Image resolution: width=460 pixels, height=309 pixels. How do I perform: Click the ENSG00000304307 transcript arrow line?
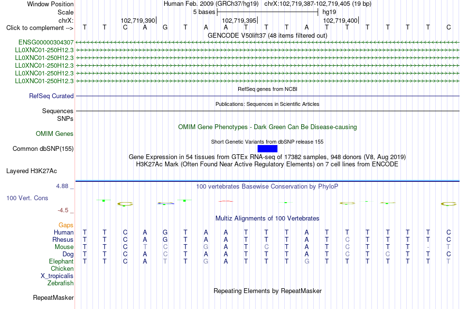[x=267, y=43]
